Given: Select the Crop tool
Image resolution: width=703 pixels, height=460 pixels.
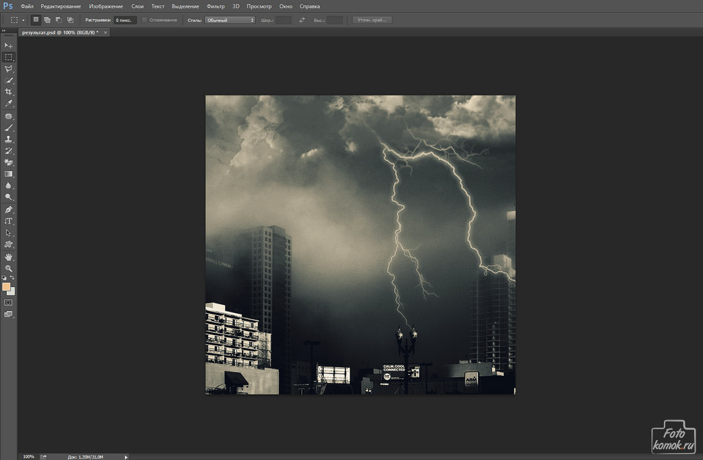Looking at the screenshot, I should click(x=9, y=92).
